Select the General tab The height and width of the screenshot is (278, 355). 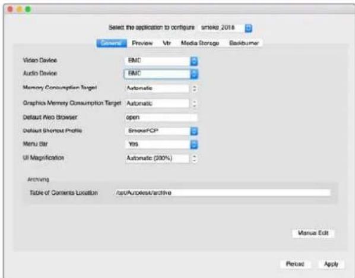(112, 43)
